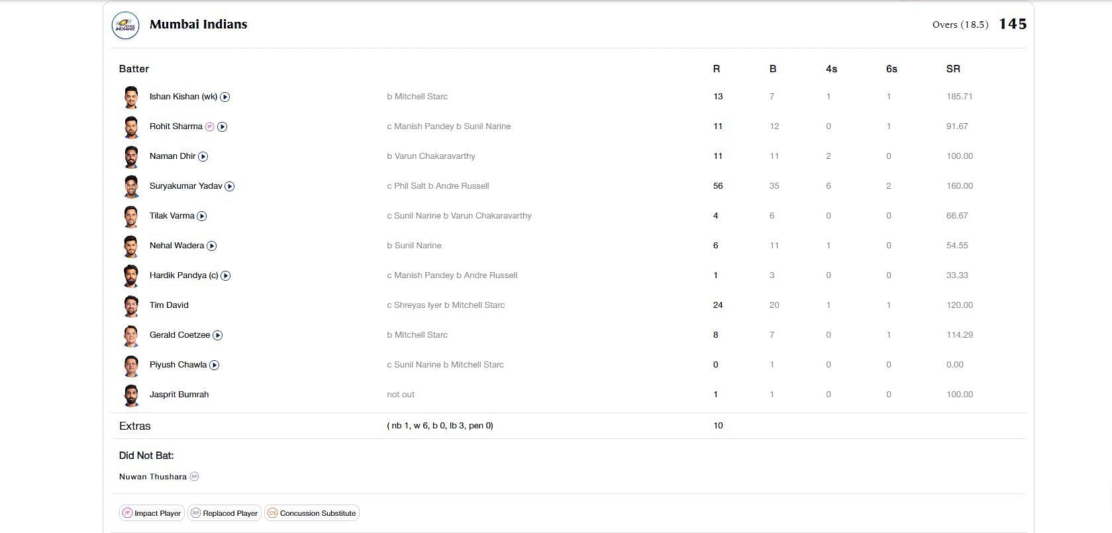Click Replaced Player badge beside Nuwan Thushara

[195, 476]
